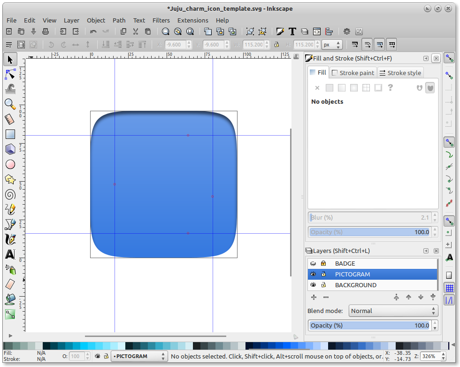Choose the Star polygon tool

click(10, 179)
